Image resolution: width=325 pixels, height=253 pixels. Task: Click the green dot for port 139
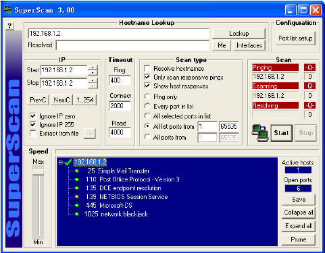[x=77, y=197]
